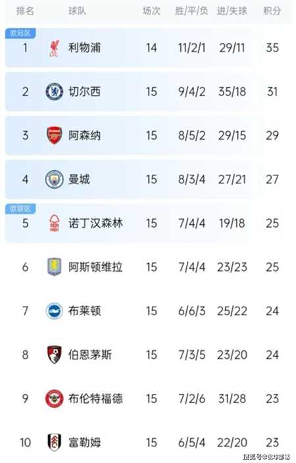
Task: Select the 胜/平/负 column header
Action: [x=191, y=11]
